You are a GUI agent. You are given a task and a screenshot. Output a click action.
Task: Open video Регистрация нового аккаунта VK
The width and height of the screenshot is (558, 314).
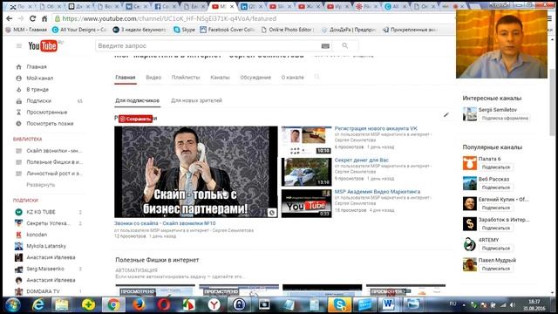pos(376,128)
